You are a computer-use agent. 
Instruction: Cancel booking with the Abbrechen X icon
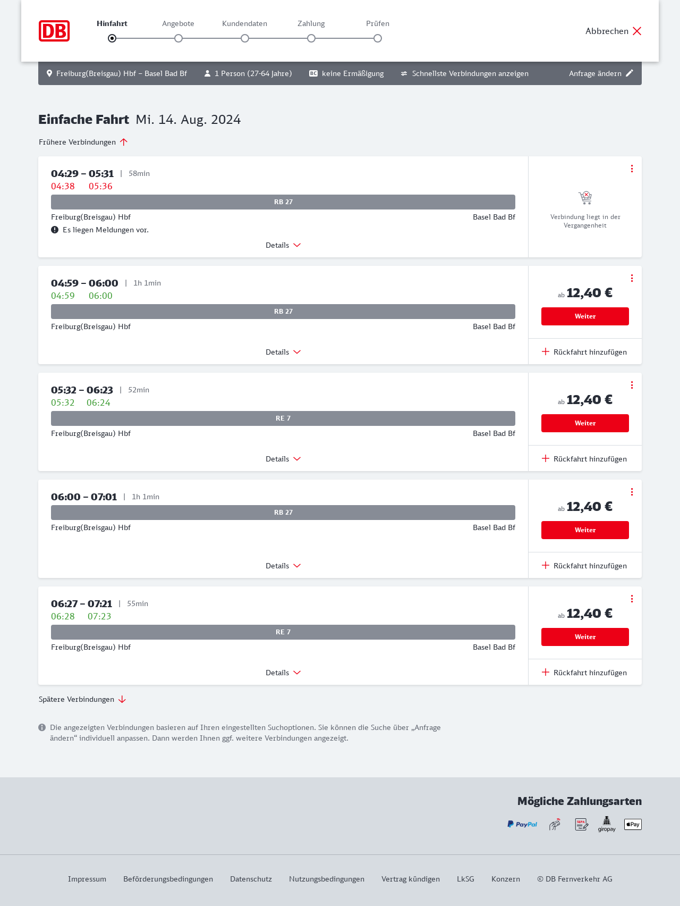pyautogui.click(x=637, y=31)
